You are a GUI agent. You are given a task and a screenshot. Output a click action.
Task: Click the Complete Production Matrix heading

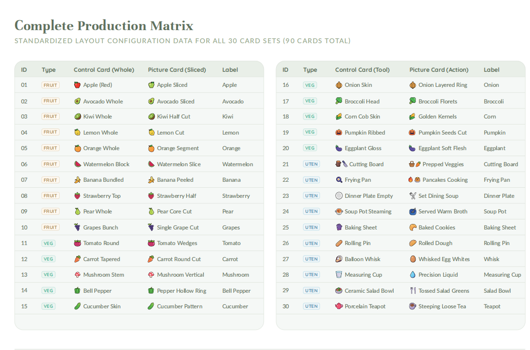pos(104,26)
